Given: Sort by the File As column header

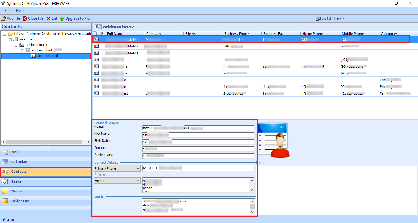Looking at the screenshot, I should click(x=203, y=34).
